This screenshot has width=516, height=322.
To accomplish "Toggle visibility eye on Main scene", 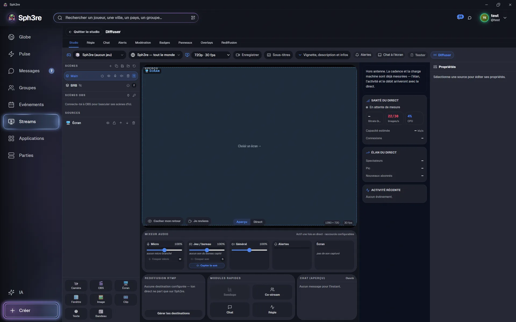I will coord(109,76).
